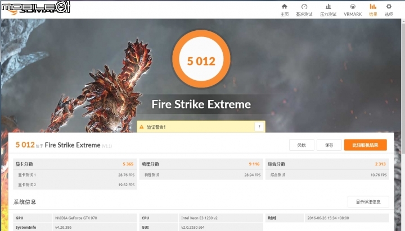
Task: Click the SystemInfo version v4.26.386
Action: click(63, 228)
